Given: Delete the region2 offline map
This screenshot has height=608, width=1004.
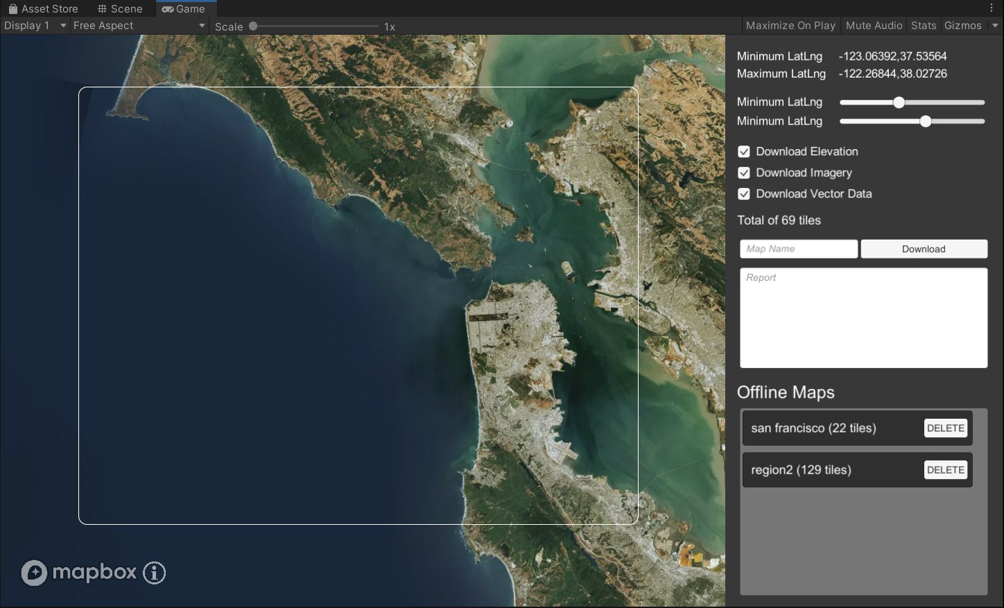Looking at the screenshot, I should pos(945,469).
